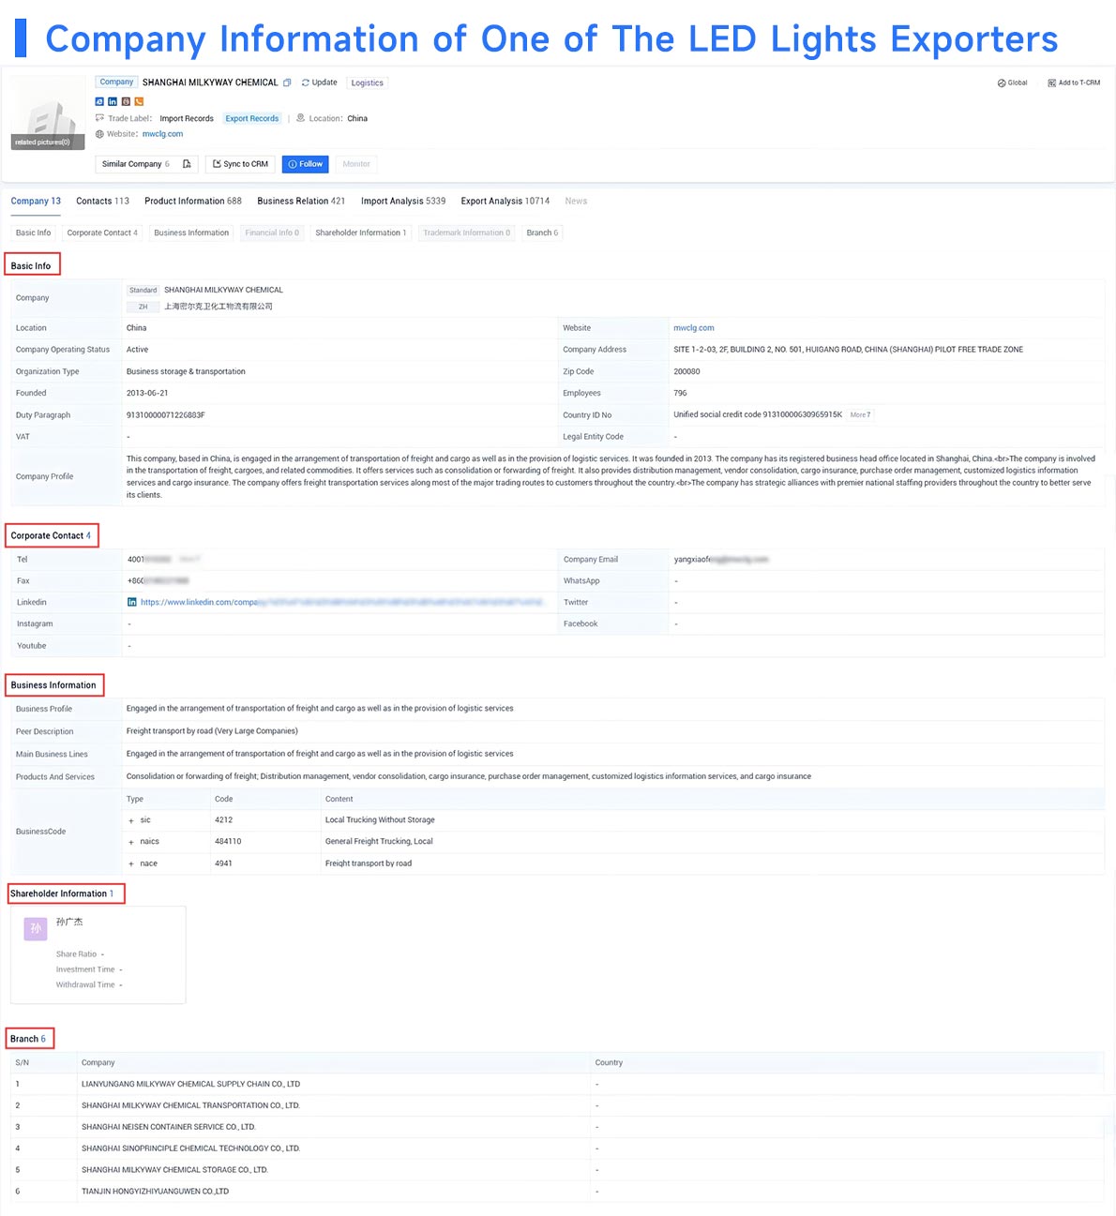This screenshot has height=1216, width=1116.
Task: Copy company name with the copy icon
Action: (287, 83)
